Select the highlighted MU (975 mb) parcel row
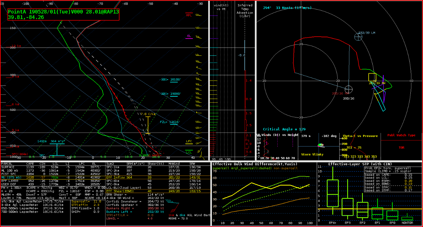The height and width of the screenshot is (227, 423). click(x=52, y=177)
